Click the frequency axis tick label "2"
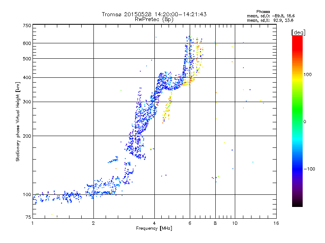The width and height of the screenshot is (325, 243). tap(93, 223)
